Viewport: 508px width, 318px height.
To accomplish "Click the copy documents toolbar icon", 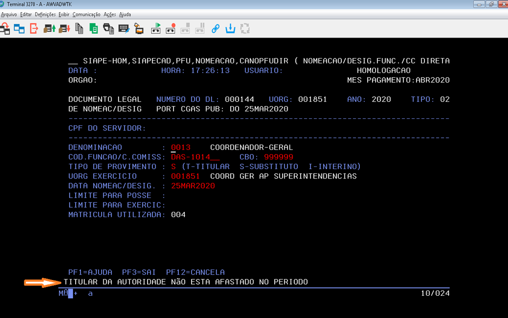I will pos(79,29).
